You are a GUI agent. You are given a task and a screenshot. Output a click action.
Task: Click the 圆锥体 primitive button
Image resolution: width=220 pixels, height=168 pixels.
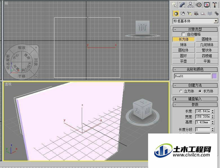[x=207, y=39]
